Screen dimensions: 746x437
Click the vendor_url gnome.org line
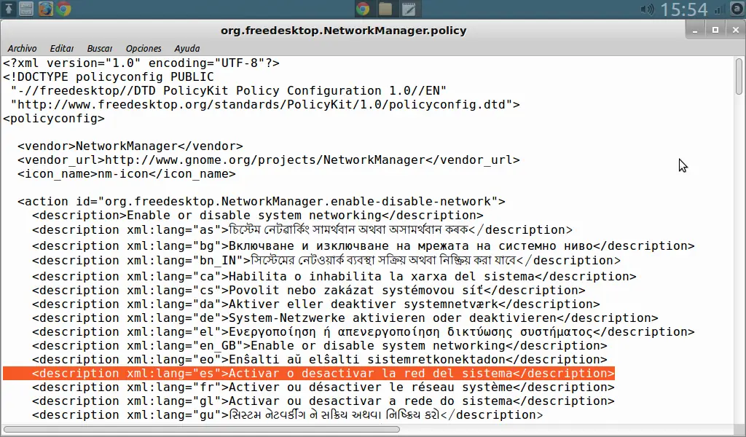point(269,160)
